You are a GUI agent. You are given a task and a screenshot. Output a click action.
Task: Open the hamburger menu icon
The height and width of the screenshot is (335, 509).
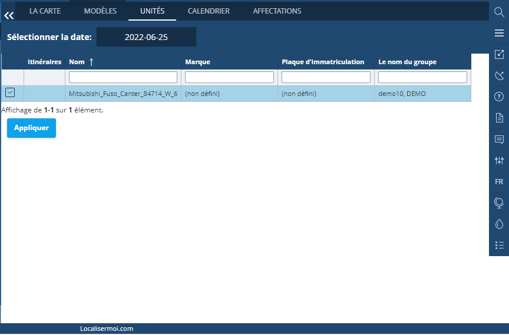click(x=499, y=33)
